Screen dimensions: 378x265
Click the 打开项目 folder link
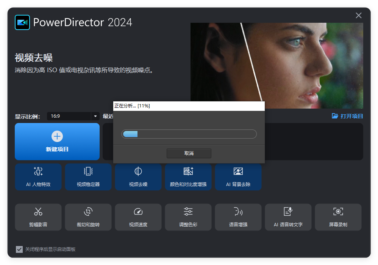347,116
